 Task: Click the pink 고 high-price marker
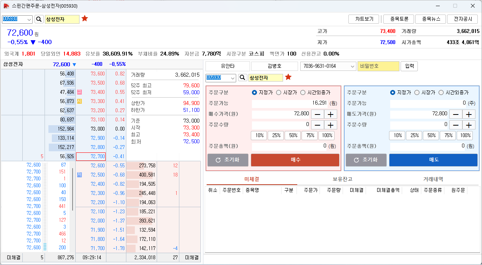coord(80,92)
